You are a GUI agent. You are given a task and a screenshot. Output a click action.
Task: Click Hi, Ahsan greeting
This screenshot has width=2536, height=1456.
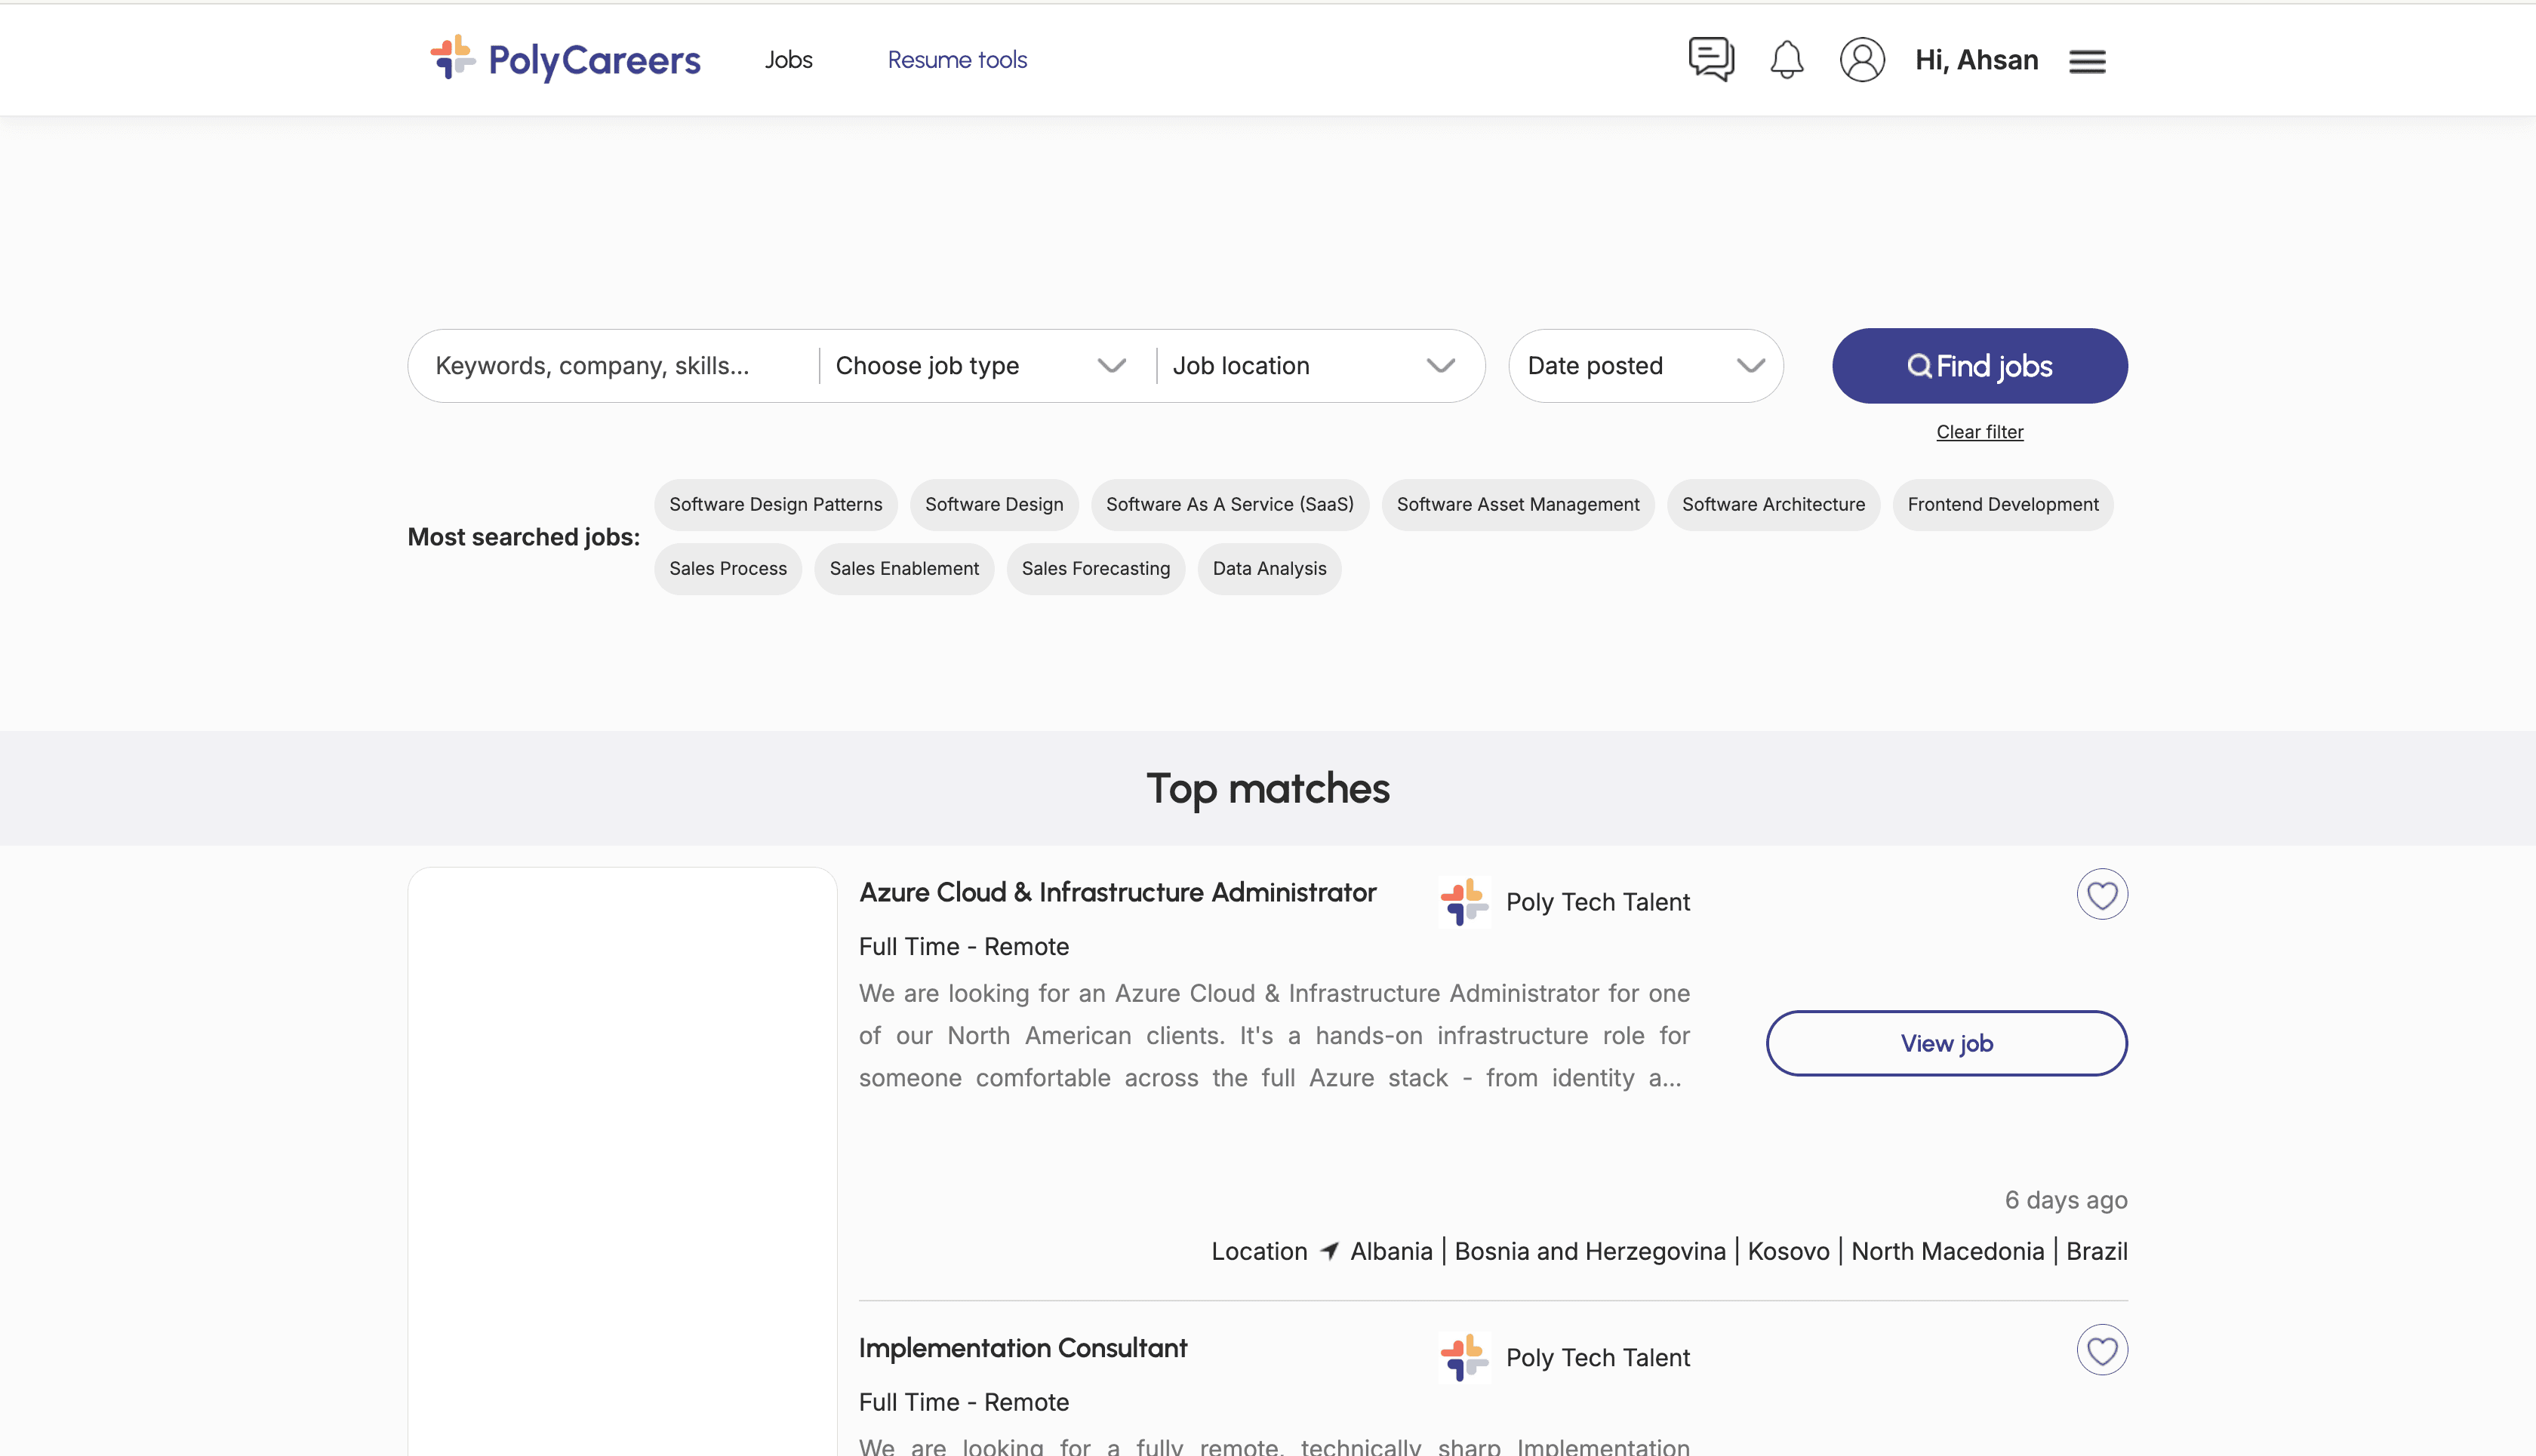[1976, 60]
